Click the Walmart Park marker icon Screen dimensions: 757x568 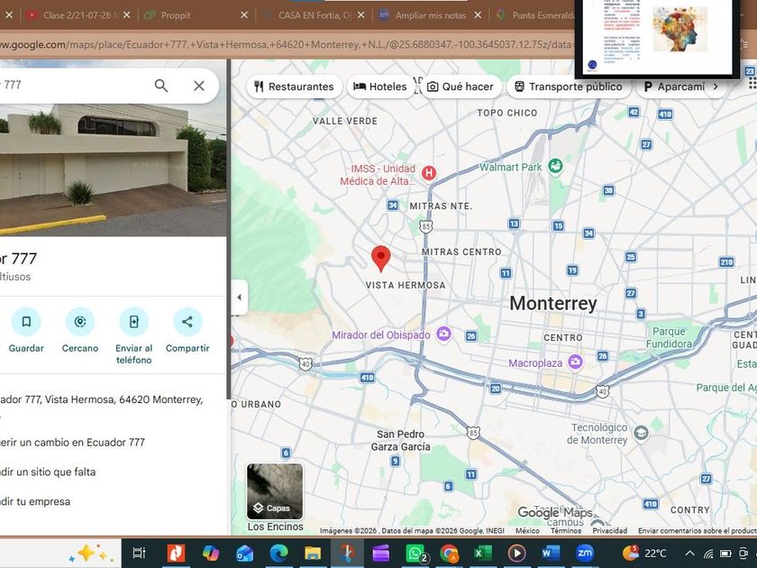tap(556, 167)
